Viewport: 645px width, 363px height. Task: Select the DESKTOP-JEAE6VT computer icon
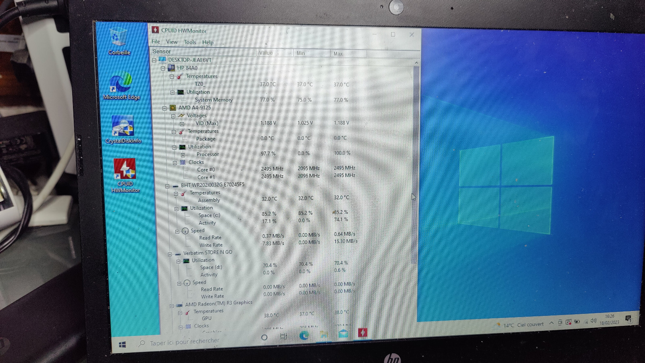(162, 60)
